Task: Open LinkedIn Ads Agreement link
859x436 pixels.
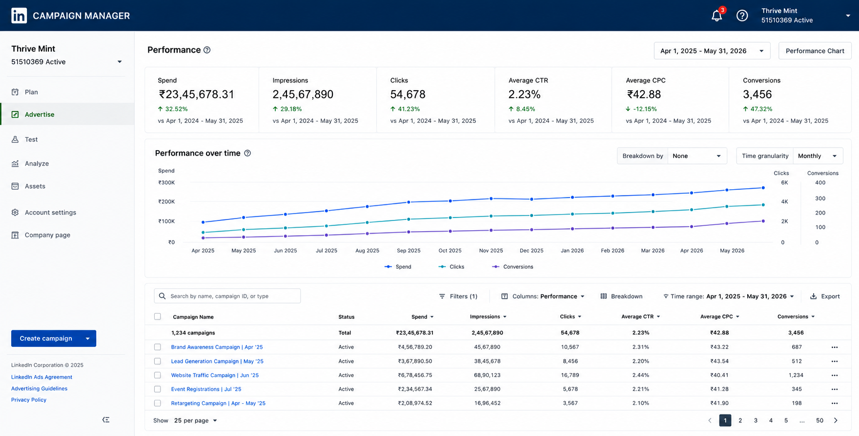Action: click(x=41, y=377)
